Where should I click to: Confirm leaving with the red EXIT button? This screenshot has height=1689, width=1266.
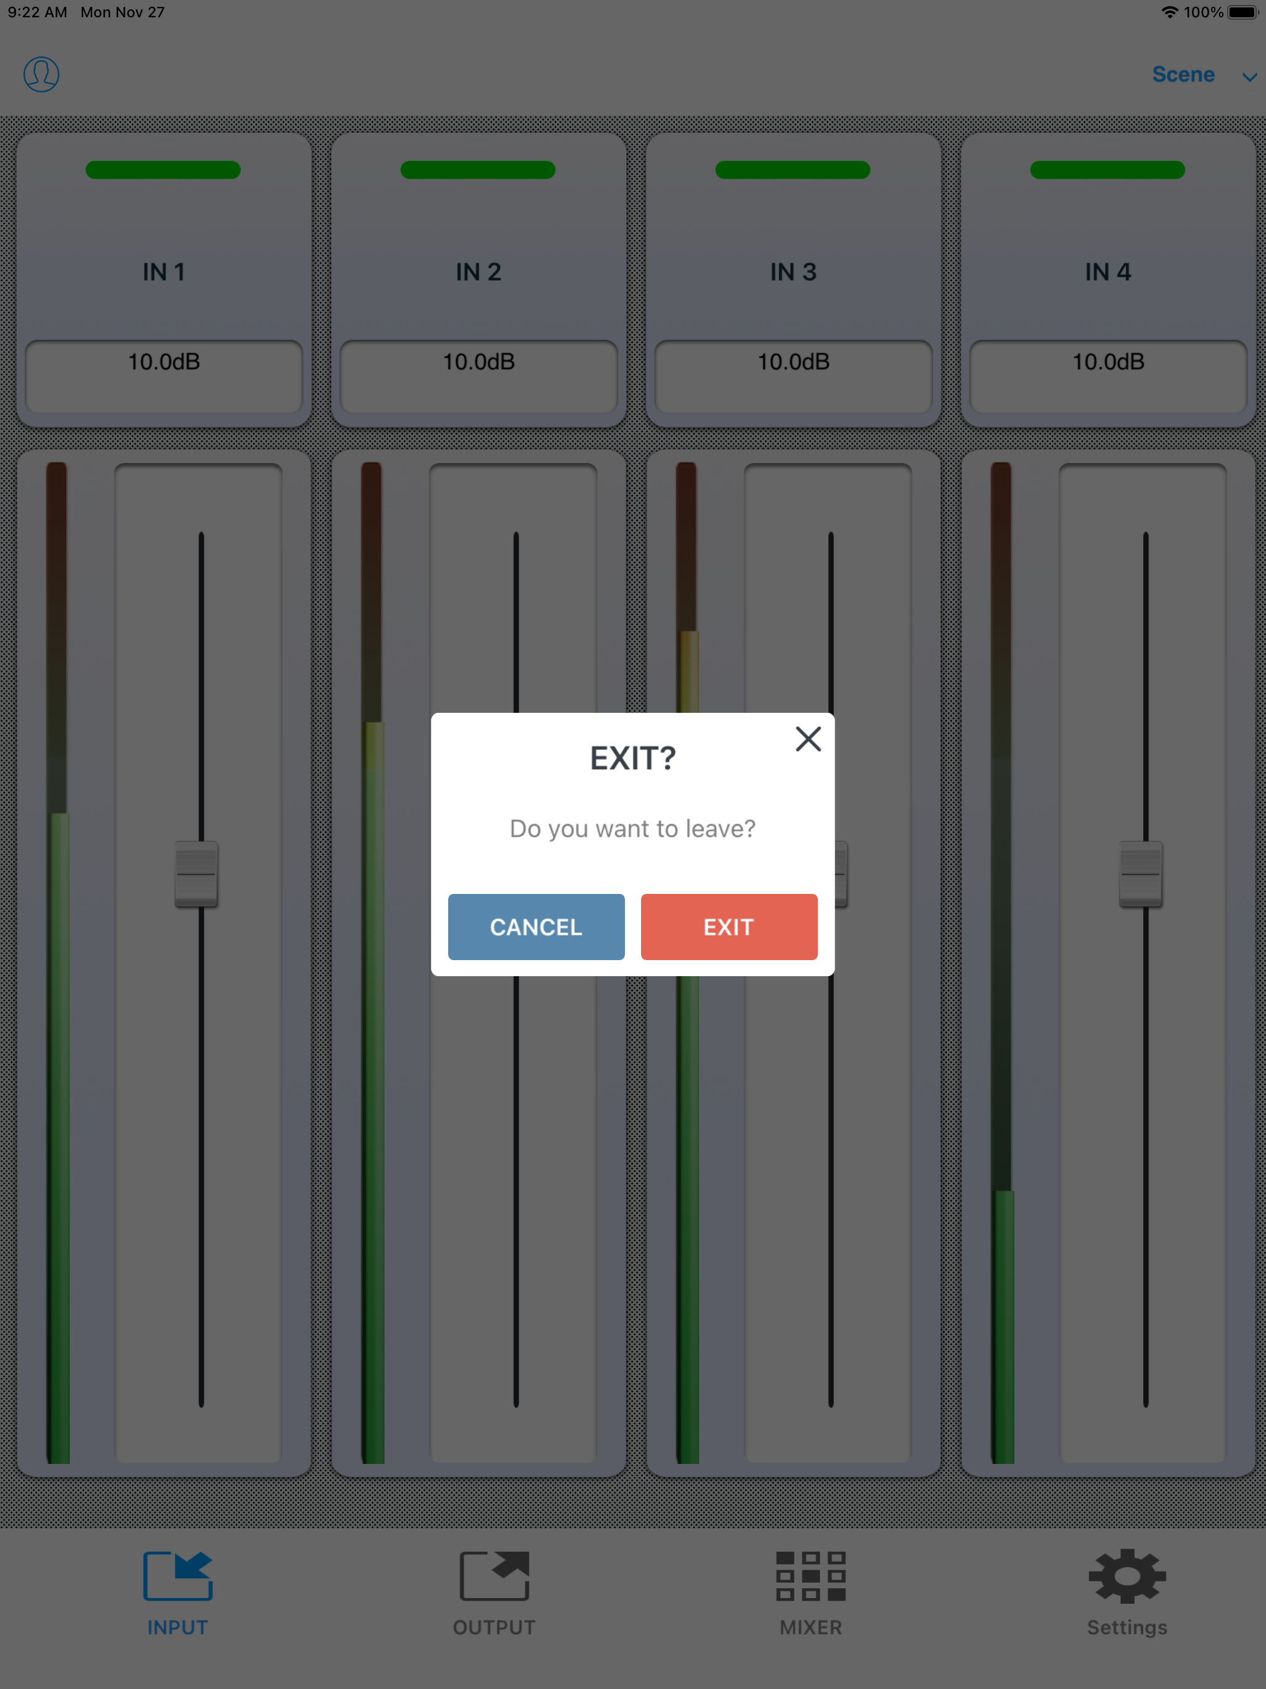tap(729, 927)
